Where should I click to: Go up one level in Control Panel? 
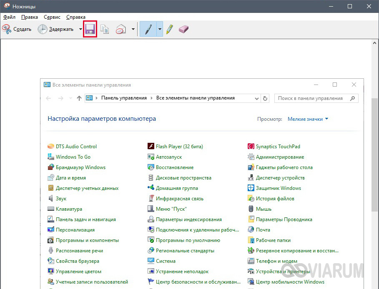coord(79,98)
